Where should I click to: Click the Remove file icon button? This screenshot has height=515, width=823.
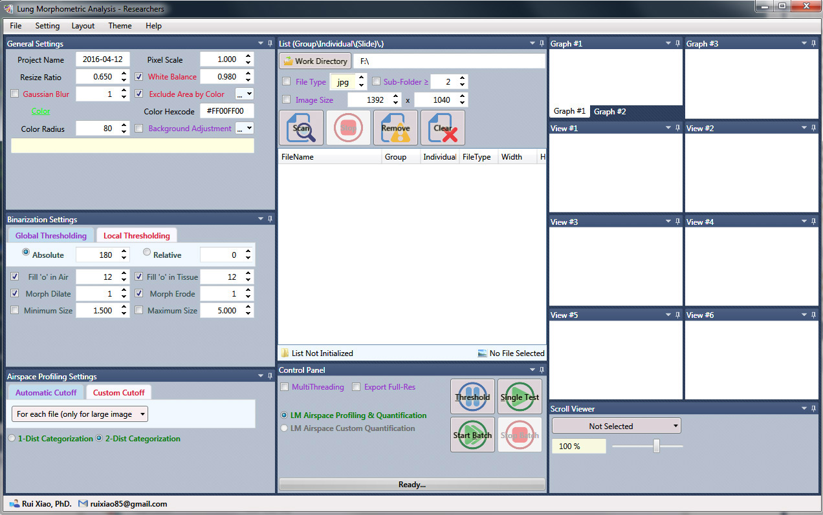pos(395,128)
